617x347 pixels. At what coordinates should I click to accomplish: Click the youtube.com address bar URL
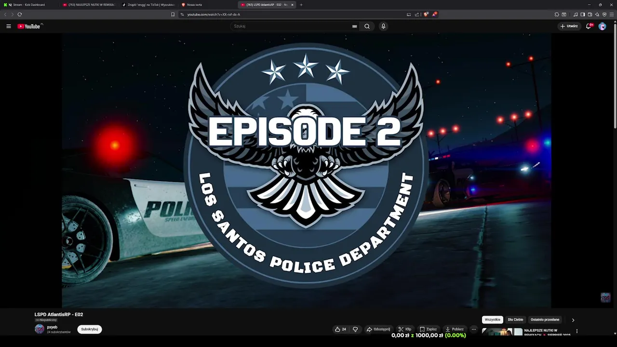click(214, 14)
